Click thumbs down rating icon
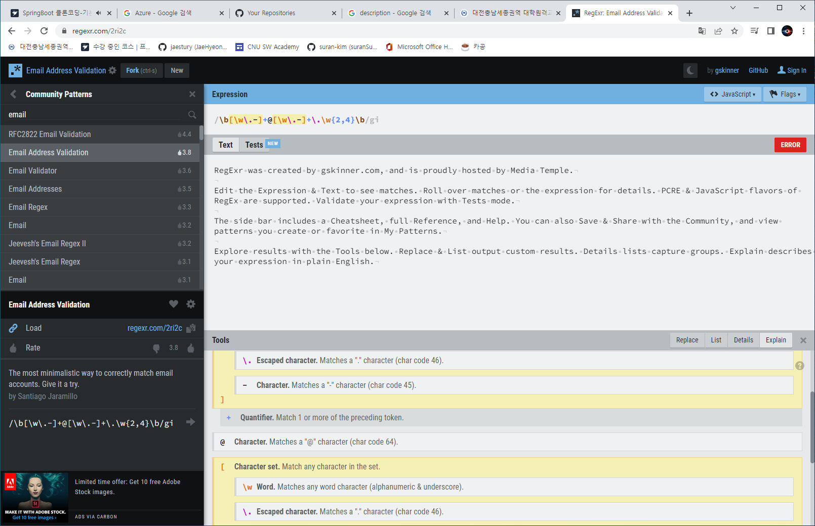The image size is (815, 526). (x=156, y=348)
